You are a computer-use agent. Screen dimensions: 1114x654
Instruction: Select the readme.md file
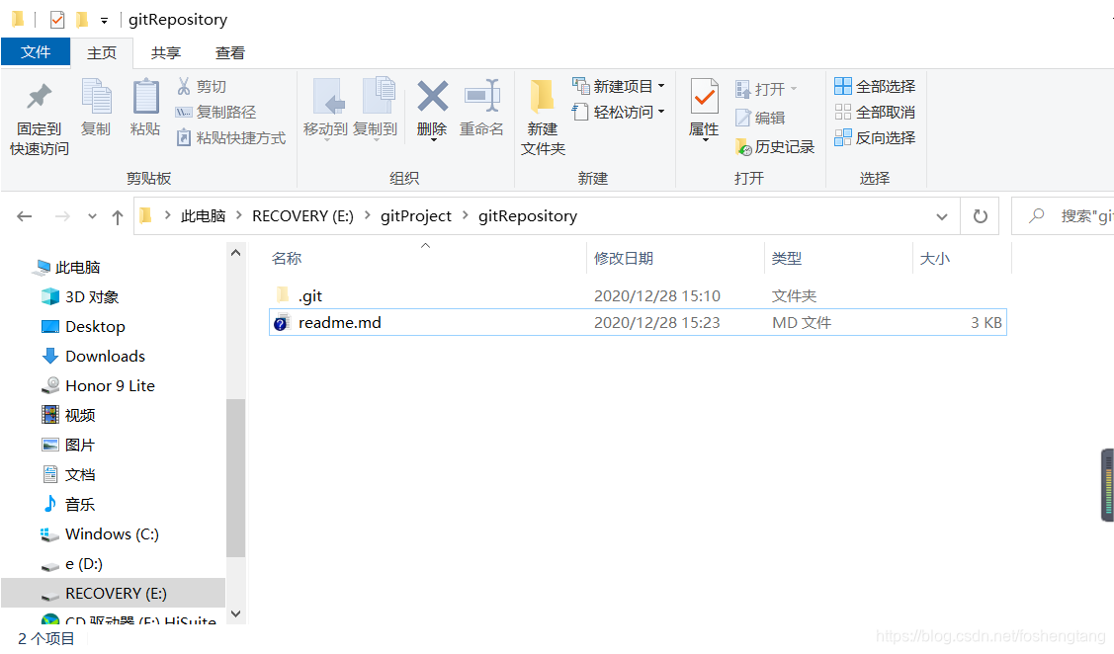638,322
